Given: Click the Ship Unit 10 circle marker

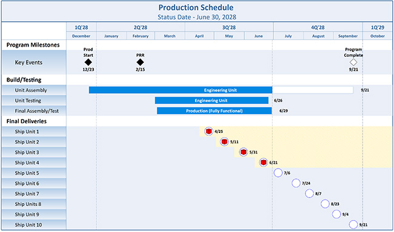Looking at the screenshot, I should tap(353, 225).
